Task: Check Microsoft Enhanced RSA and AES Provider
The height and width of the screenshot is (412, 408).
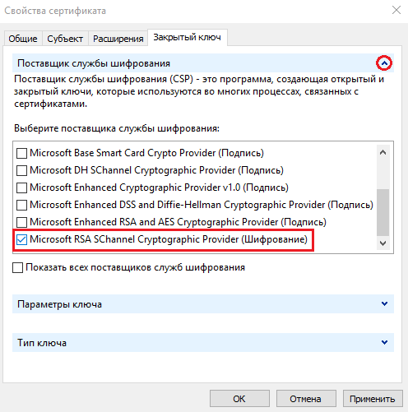Action: coord(21,222)
